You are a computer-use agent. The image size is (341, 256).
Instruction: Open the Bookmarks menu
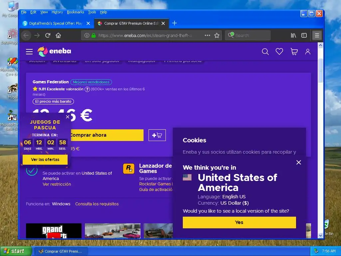pyautogui.click(x=75, y=12)
